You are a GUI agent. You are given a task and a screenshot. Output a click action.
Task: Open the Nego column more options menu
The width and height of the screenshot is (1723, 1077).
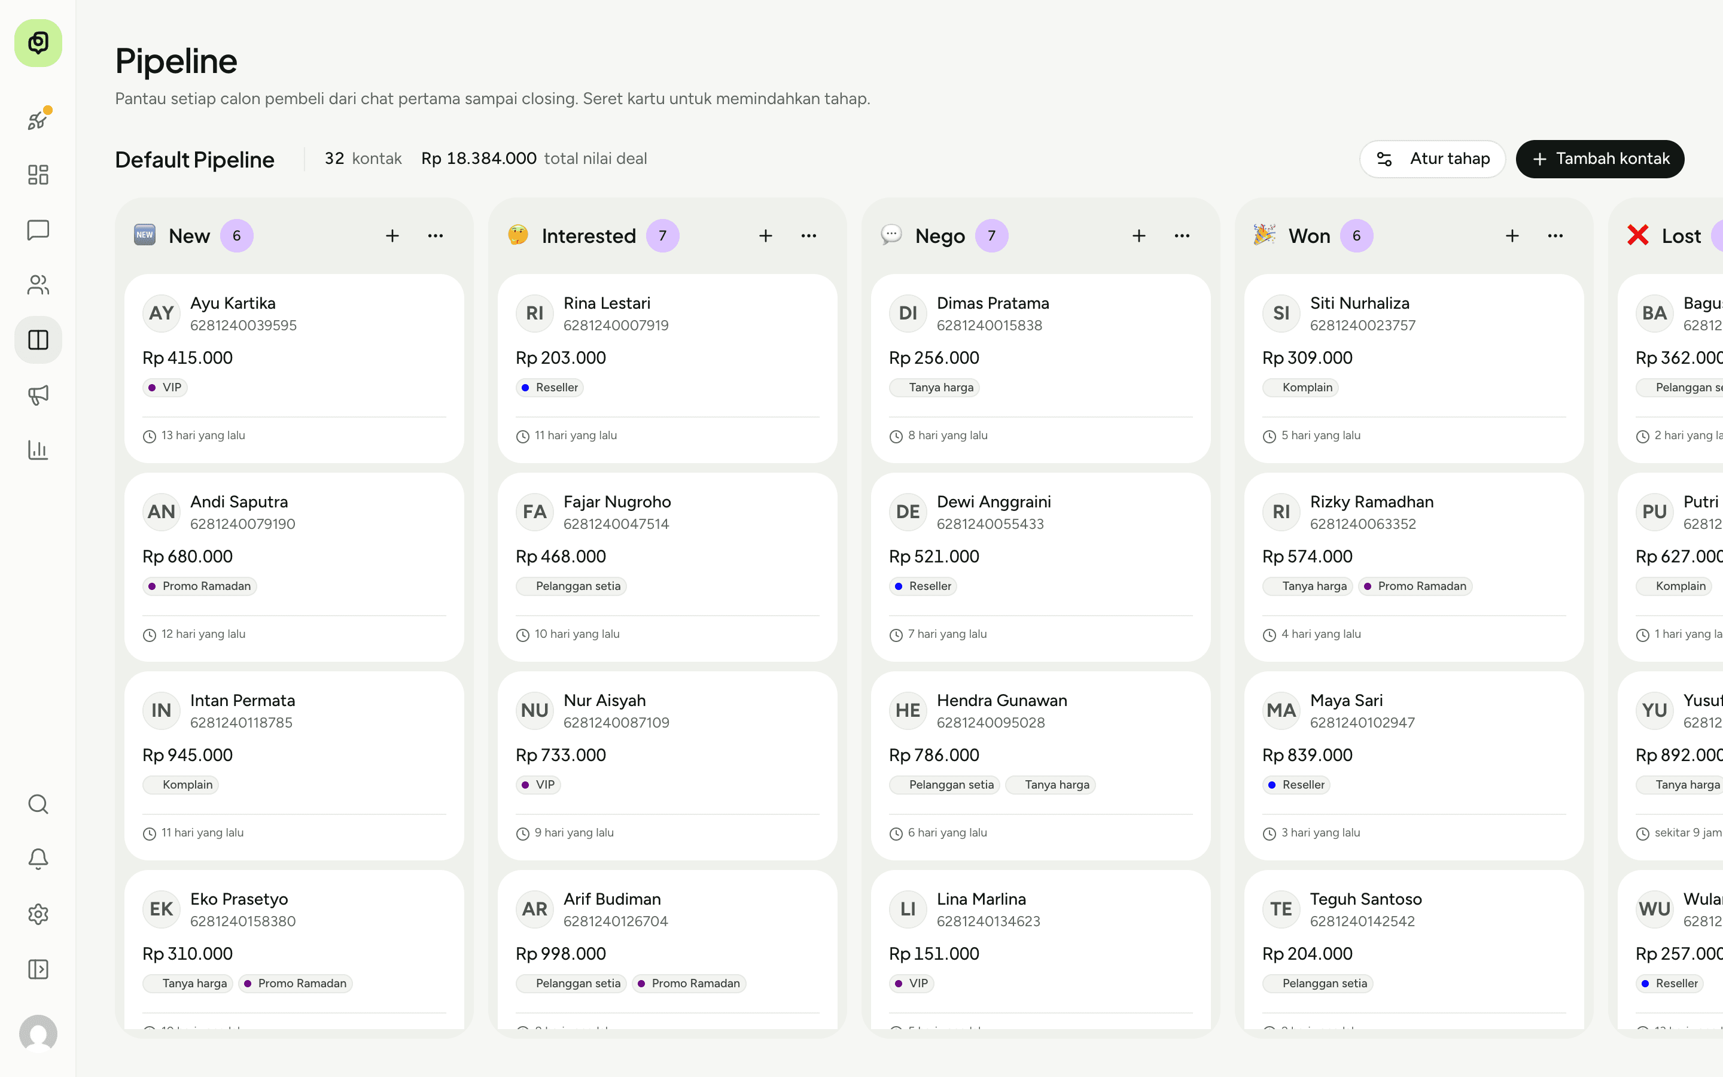tap(1182, 236)
